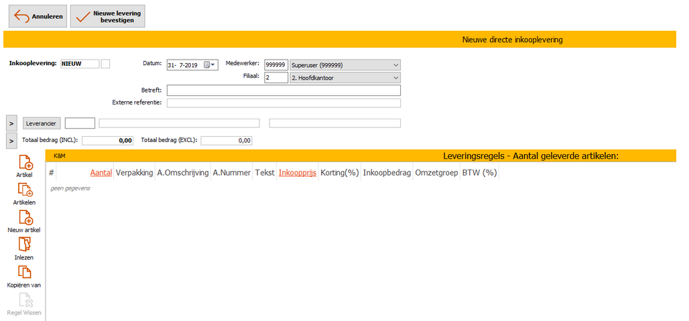Toggle the small box next to NIEUW

(105, 64)
